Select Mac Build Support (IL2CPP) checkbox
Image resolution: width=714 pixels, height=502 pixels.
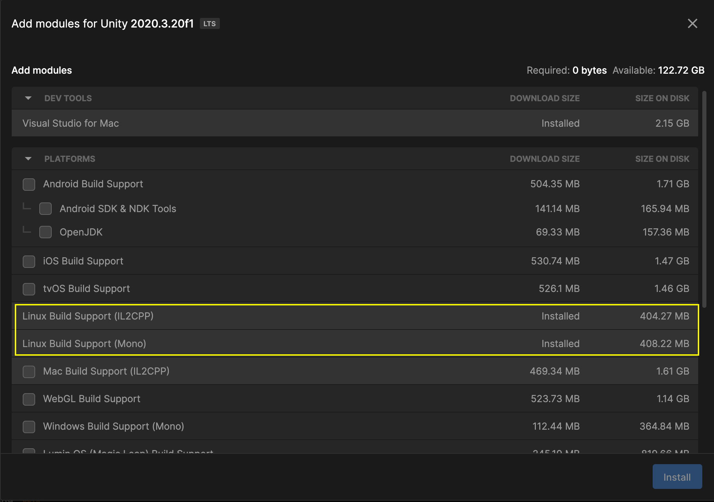point(29,372)
